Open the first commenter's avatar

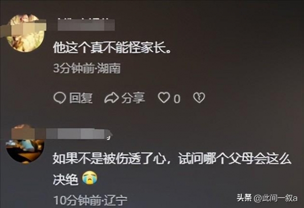point(25,33)
